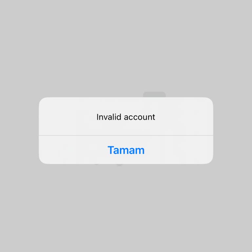252x252 pixels.
Task: Dismiss the Invalid account alert with Tamam
Action: point(126,150)
